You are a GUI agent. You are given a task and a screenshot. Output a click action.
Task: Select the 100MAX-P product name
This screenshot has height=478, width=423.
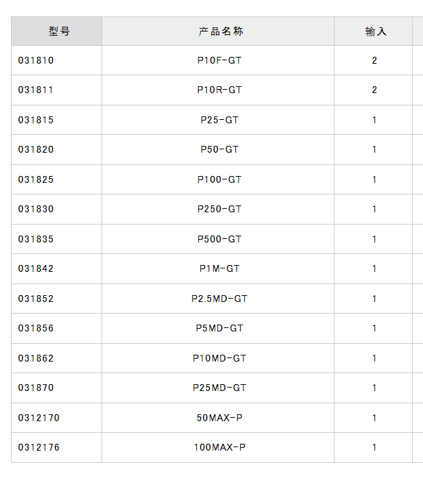coord(219,447)
